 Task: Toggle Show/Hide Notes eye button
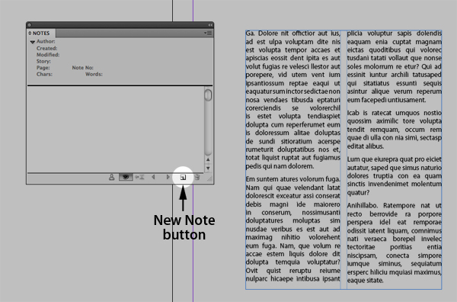[126, 177]
